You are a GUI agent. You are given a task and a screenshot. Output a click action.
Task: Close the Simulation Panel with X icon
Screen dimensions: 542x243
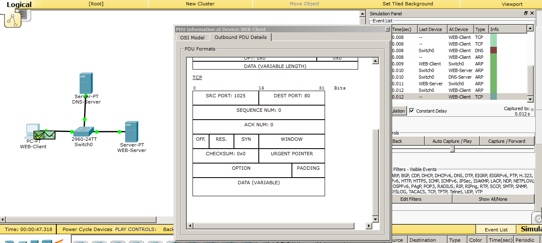coord(532,14)
